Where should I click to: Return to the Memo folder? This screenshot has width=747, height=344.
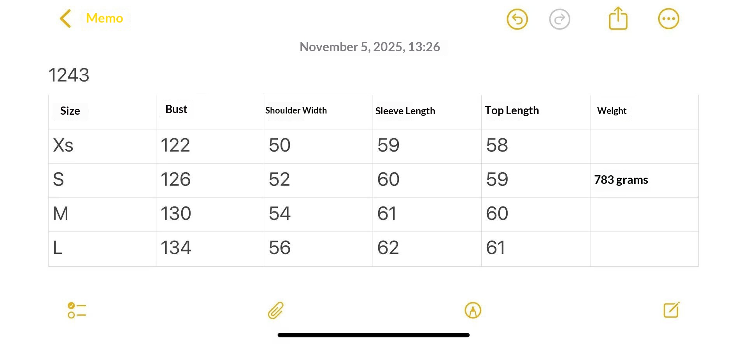pyautogui.click(x=104, y=18)
